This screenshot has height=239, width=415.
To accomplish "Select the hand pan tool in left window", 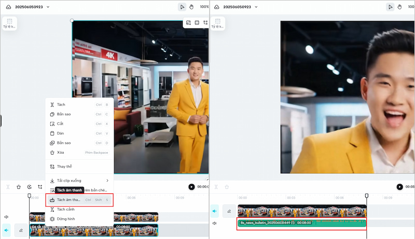I will pos(191,7).
